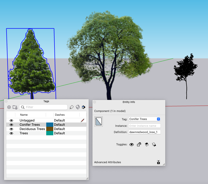Open the Tags panel details menu icon
The width and height of the screenshot is (208, 184).
84,107
